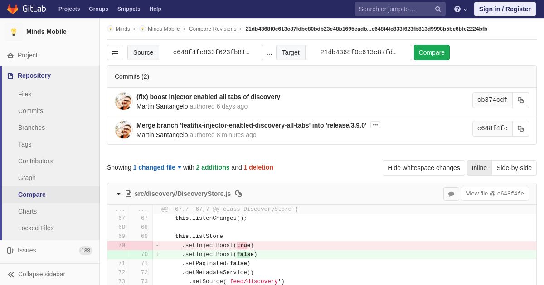Open Commits in repository sidebar
Viewport: 544px width, 285px height.
click(x=30, y=111)
